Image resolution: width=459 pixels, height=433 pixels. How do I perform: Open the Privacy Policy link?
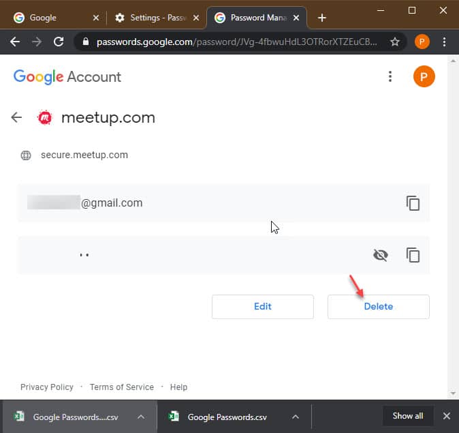coord(47,387)
